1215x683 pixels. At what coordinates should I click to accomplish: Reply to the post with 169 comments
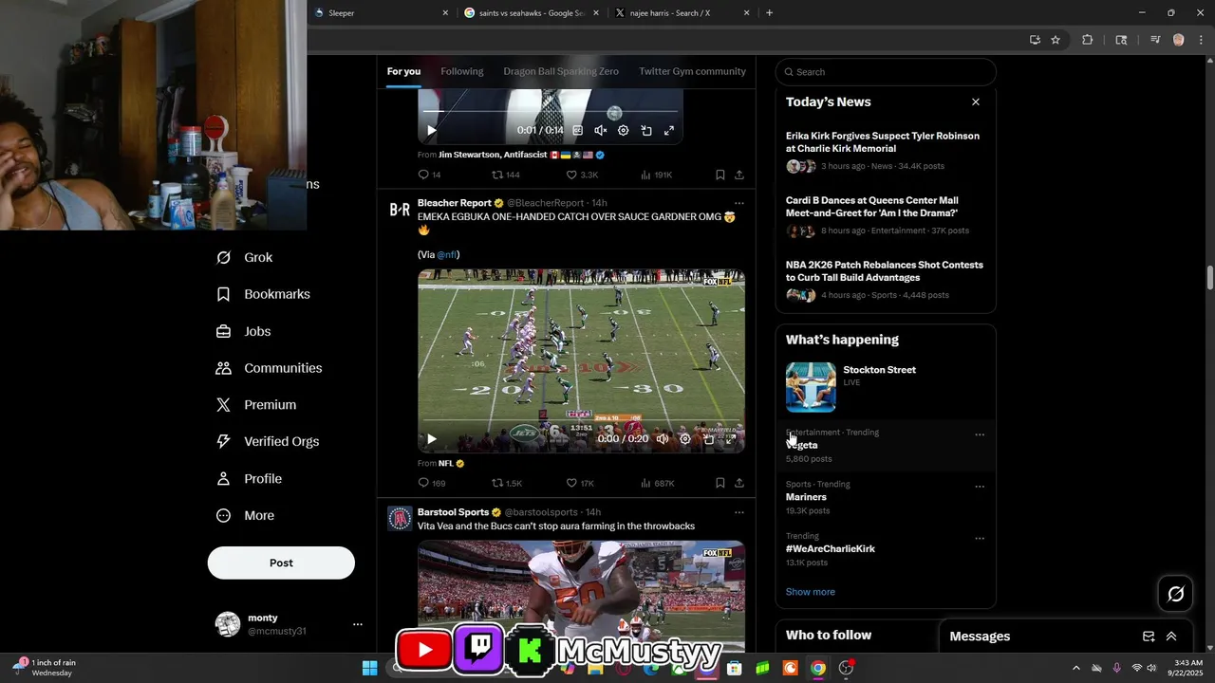coord(431,483)
